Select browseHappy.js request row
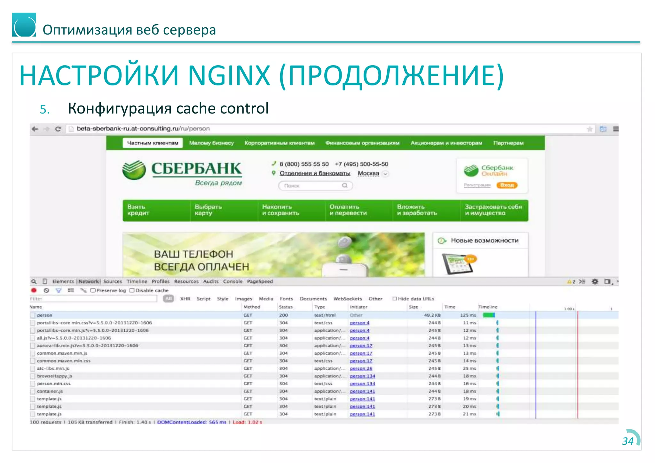The height and width of the screenshot is (463, 655). click(x=324, y=376)
